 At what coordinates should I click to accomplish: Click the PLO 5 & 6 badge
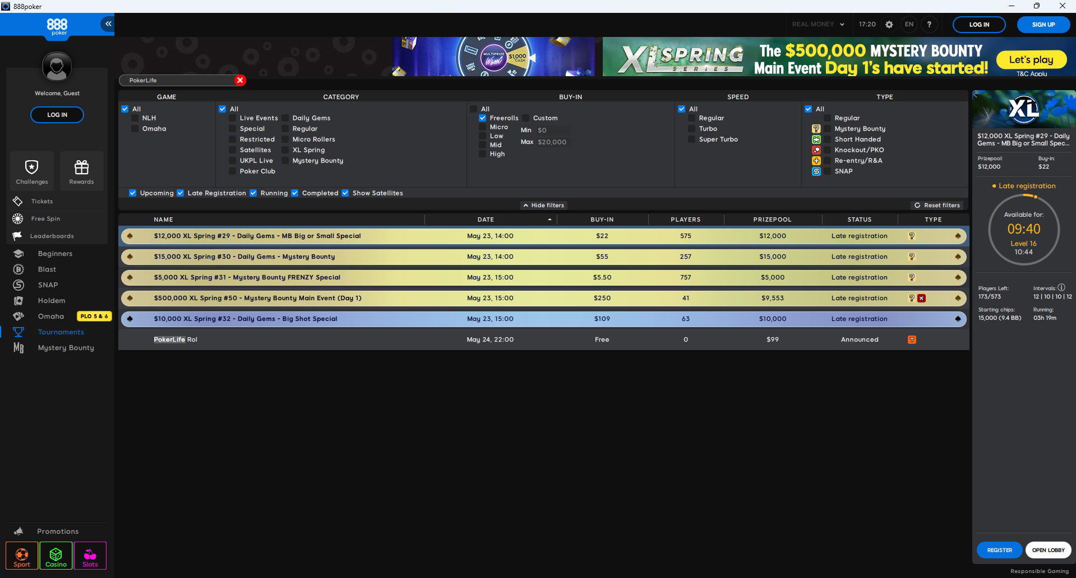[94, 316]
